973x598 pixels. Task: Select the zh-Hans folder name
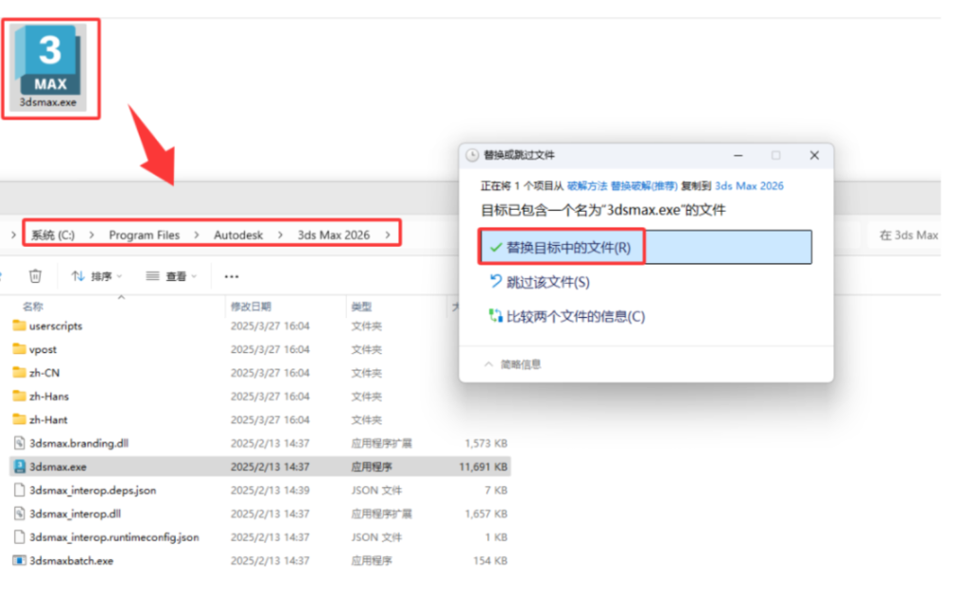[49, 397]
